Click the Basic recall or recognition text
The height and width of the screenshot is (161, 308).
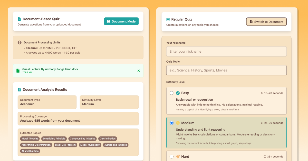point(194,100)
